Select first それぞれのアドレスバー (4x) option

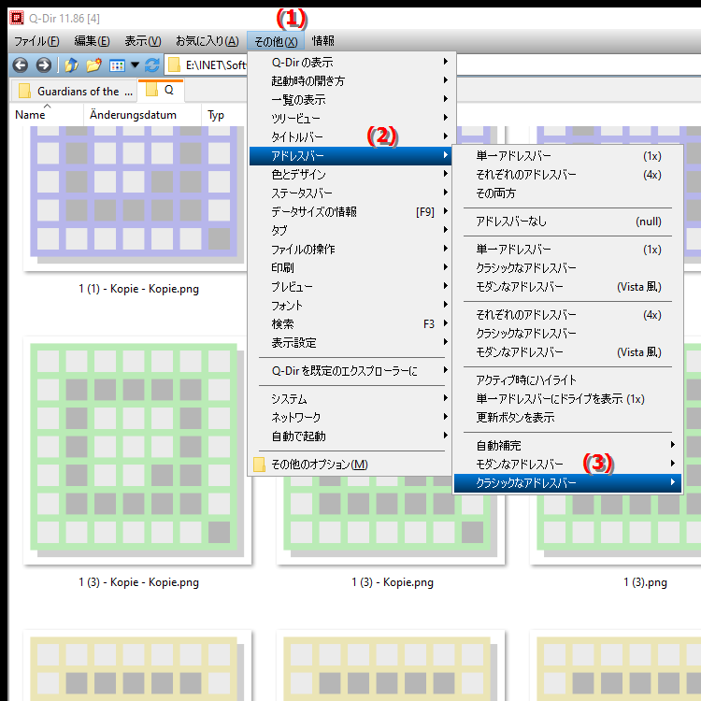coord(567,175)
